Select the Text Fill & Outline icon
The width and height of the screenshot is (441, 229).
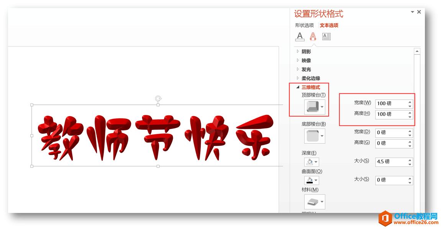(x=300, y=36)
